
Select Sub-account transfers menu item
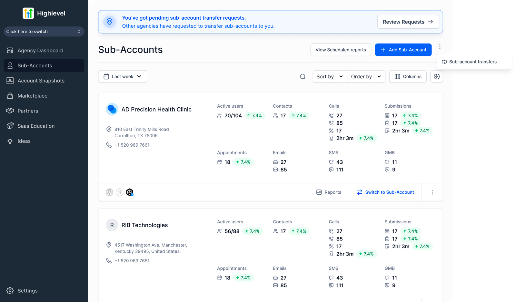(x=473, y=62)
